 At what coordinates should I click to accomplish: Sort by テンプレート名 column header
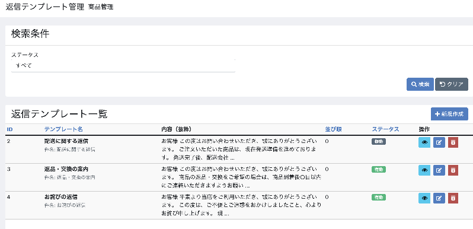pyautogui.click(x=63, y=129)
